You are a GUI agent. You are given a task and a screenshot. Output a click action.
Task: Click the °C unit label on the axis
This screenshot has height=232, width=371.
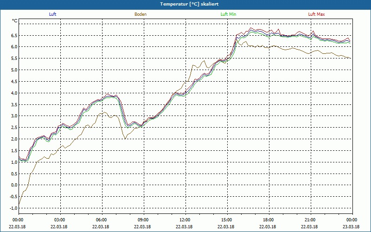tap(15, 21)
